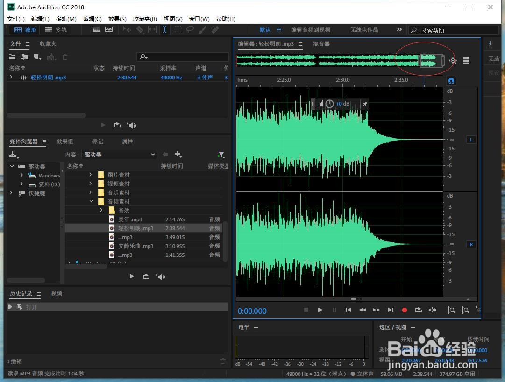The width and height of the screenshot is (505, 382).
Task: Open the Mixer tab
Action: (x=321, y=44)
